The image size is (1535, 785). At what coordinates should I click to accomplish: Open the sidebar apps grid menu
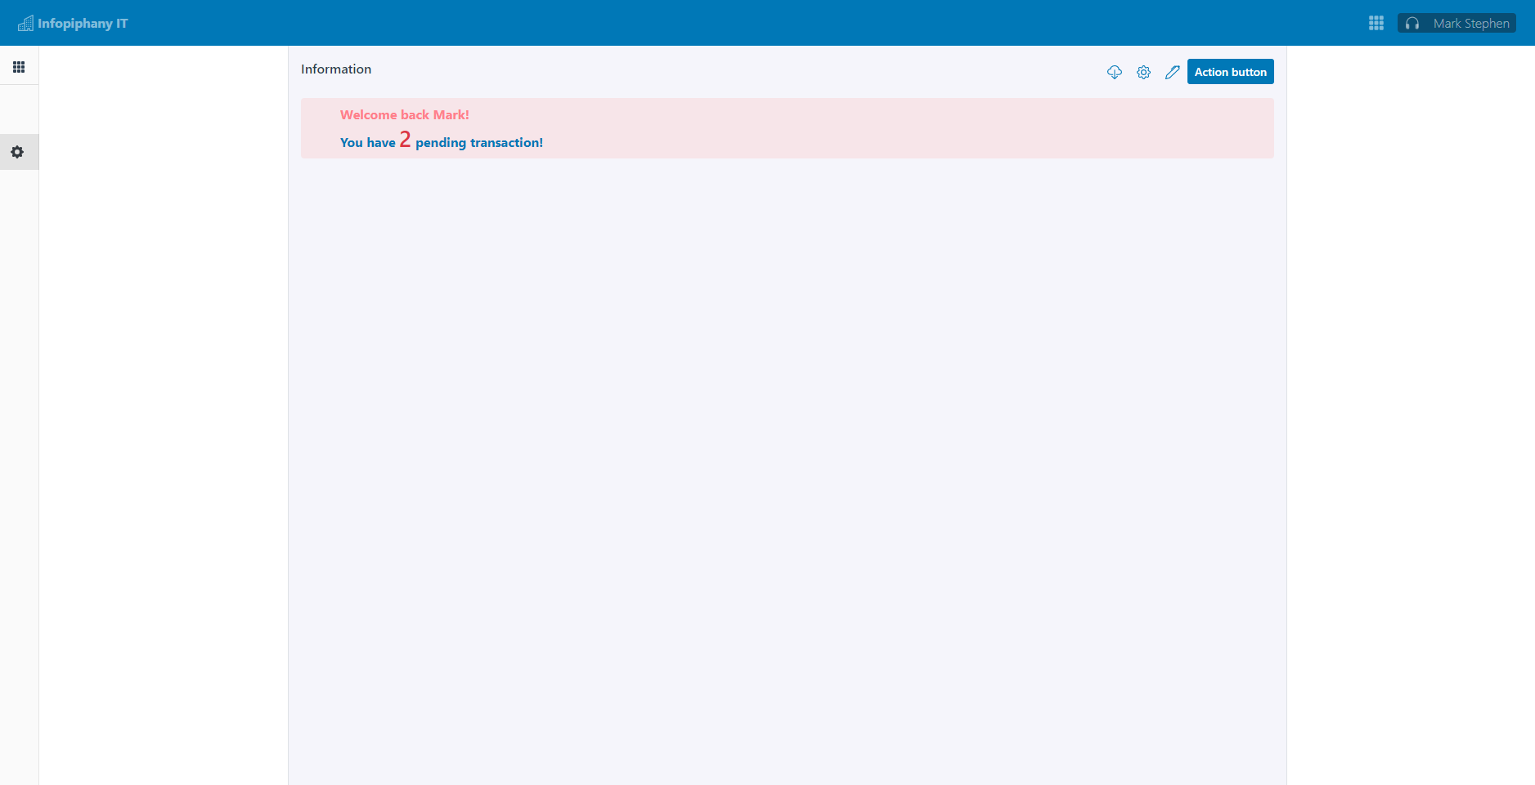coord(19,67)
